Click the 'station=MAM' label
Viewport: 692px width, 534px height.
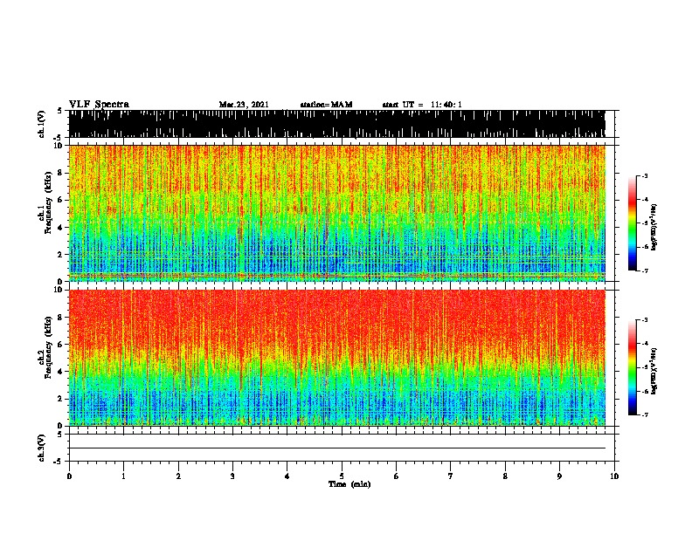point(326,105)
